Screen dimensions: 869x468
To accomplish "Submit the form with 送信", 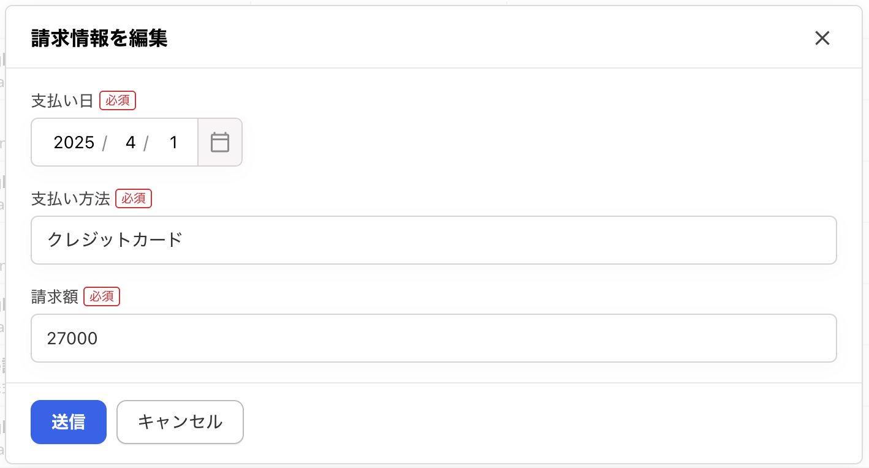I will click(69, 422).
